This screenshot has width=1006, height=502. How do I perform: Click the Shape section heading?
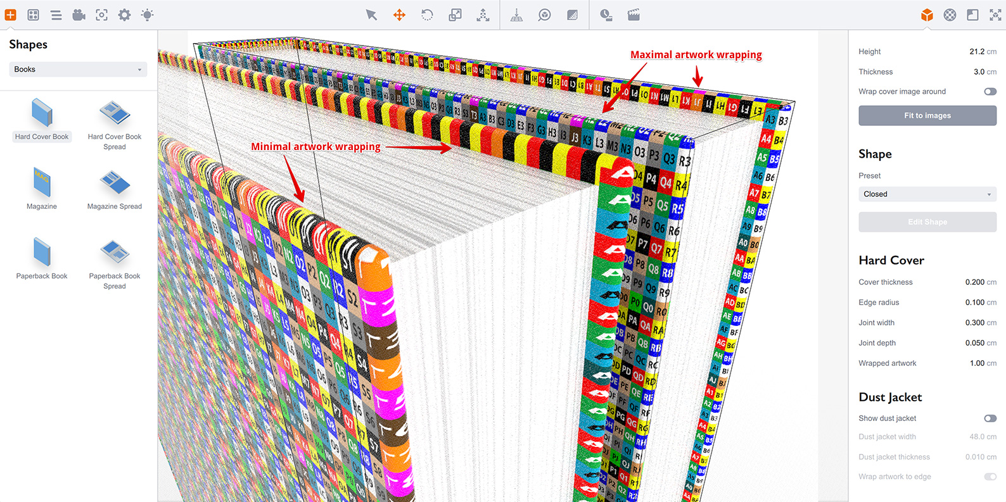click(875, 154)
